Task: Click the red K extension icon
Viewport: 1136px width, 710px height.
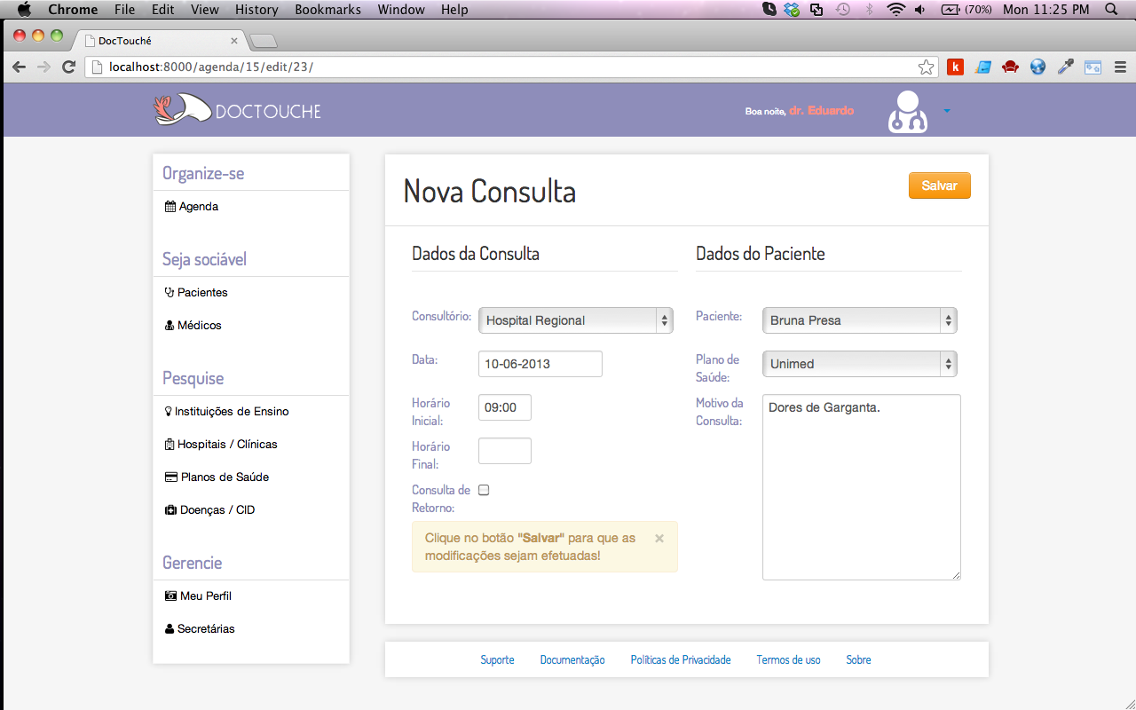Action: click(x=956, y=67)
